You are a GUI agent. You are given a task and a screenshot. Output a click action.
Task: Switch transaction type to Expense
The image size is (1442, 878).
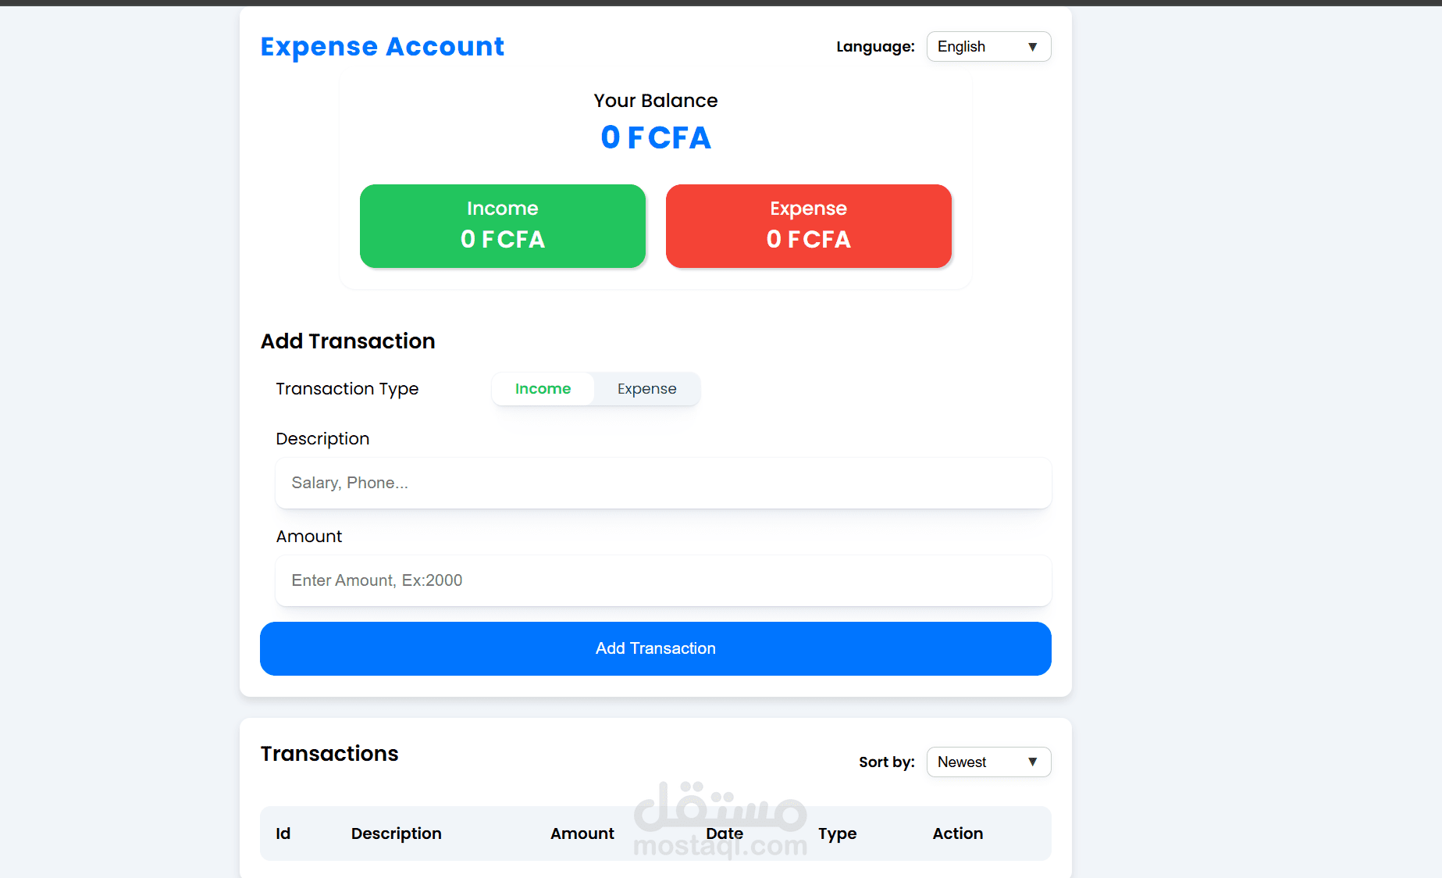click(646, 389)
